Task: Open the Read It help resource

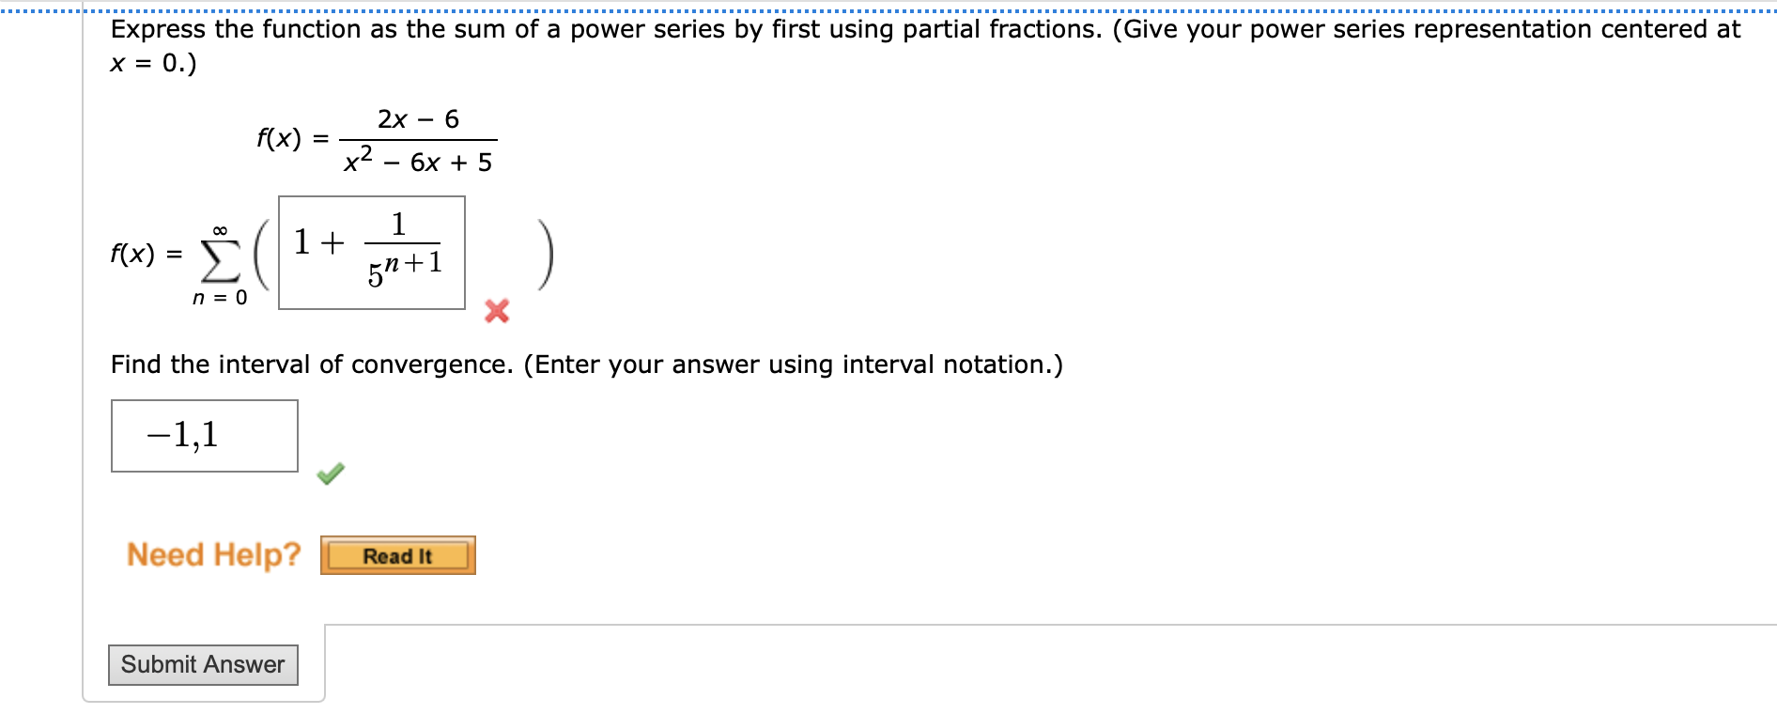Action: pos(397,554)
